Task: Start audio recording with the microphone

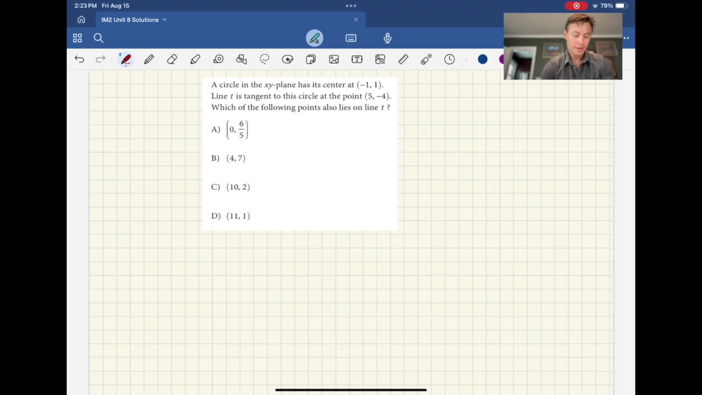Action: (388, 38)
